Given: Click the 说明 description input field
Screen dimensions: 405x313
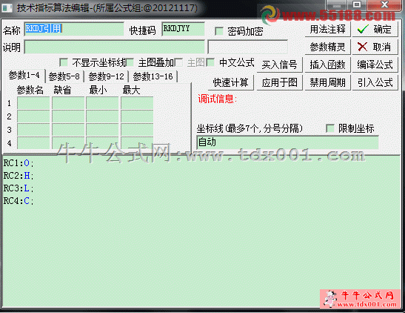Looking at the screenshot, I should pyautogui.click(x=115, y=47).
